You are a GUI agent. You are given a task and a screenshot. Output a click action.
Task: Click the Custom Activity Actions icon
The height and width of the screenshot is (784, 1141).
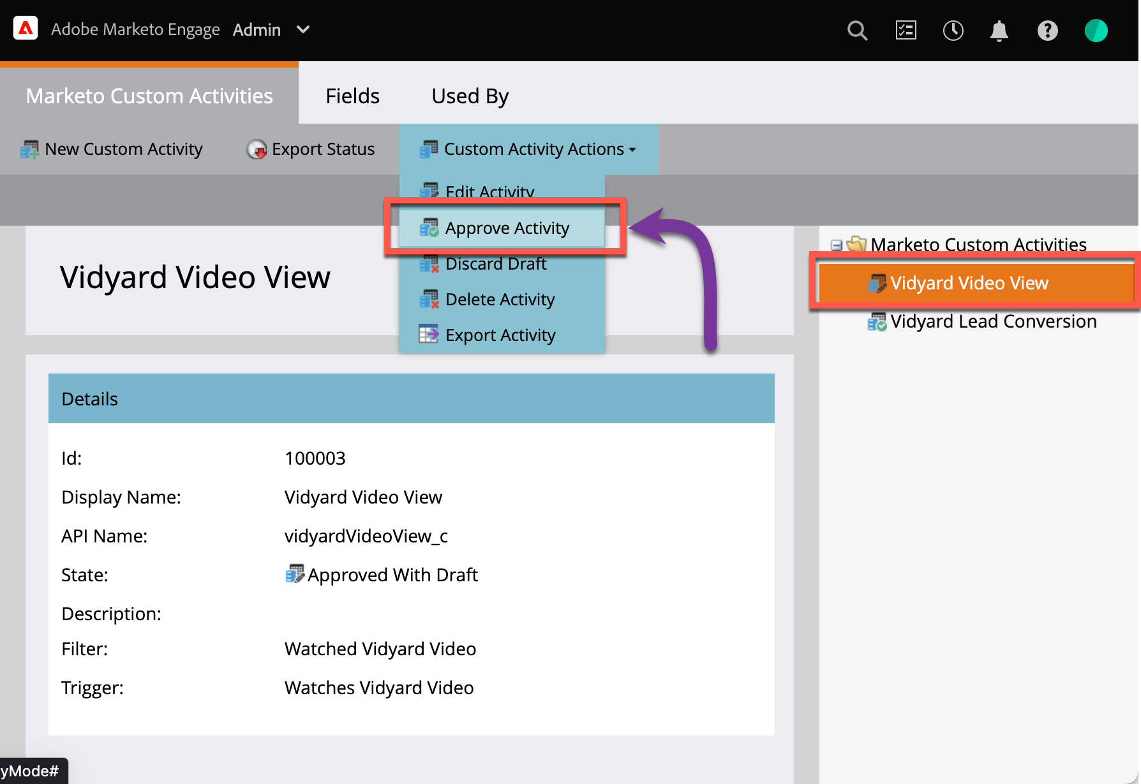click(428, 149)
